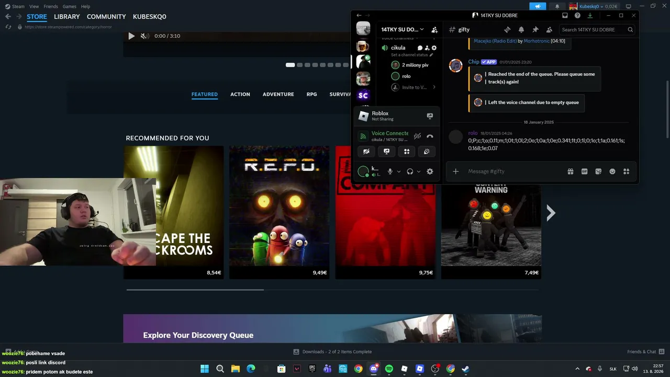
Task: Select the RPG category tab in Steam
Action: (x=311, y=94)
